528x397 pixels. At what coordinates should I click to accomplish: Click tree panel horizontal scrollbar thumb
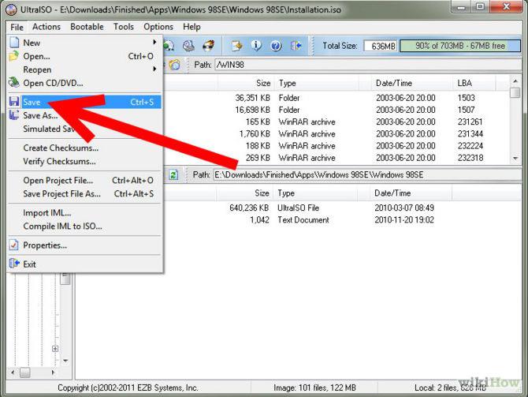pyautogui.click(x=25, y=373)
